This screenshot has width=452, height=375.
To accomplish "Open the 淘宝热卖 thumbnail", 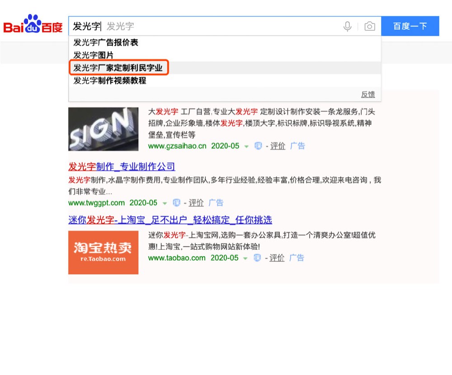I will pyautogui.click(x=103, y=252).
